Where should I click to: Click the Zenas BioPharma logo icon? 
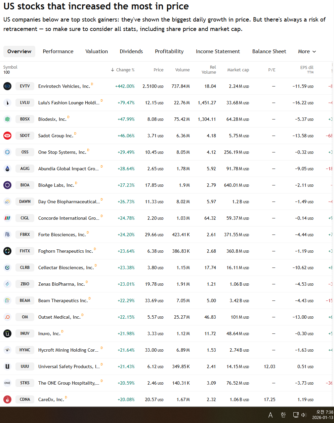click(x=7, y=284)
